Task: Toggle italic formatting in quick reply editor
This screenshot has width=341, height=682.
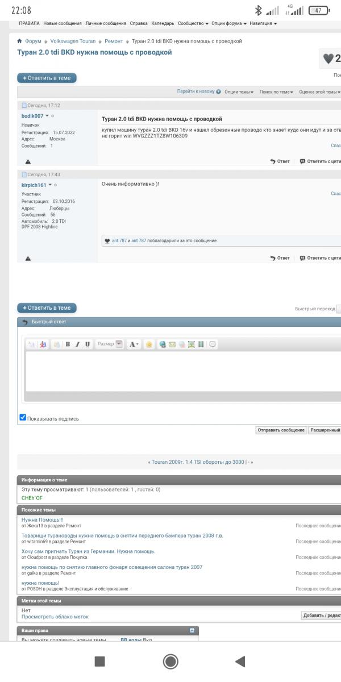Action: coord(78,344)
